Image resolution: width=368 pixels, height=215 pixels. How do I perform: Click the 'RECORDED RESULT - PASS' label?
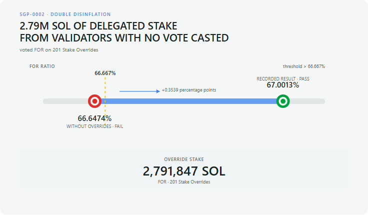283,79
